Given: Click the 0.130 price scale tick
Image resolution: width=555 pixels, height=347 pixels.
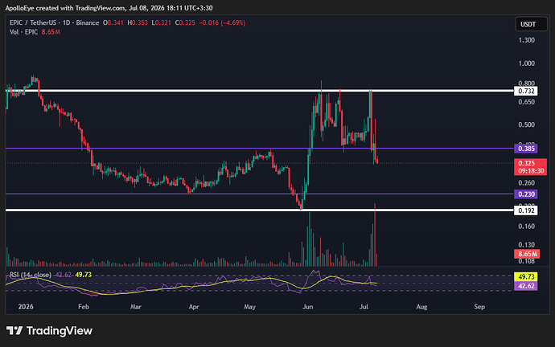Looking at the screenshot, I should coord(526,245).
